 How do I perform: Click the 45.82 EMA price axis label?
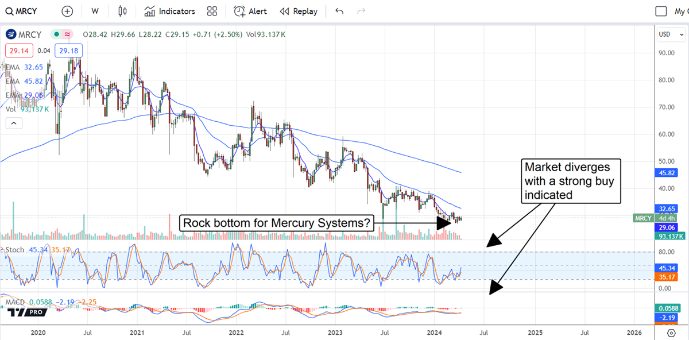[666, 173]
